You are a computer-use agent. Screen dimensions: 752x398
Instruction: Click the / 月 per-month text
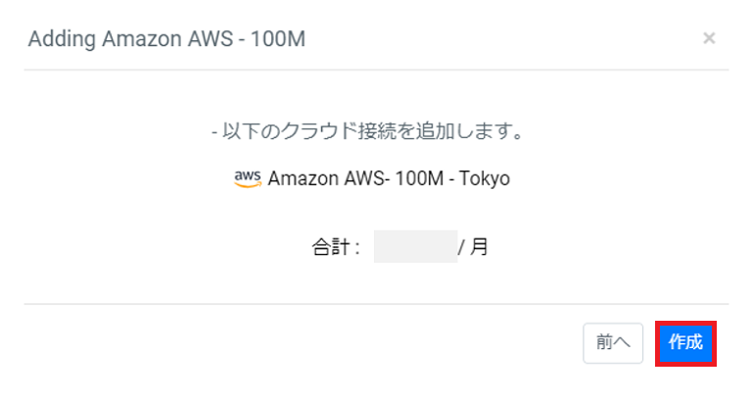pyautogui.click(x=474, y=247)
